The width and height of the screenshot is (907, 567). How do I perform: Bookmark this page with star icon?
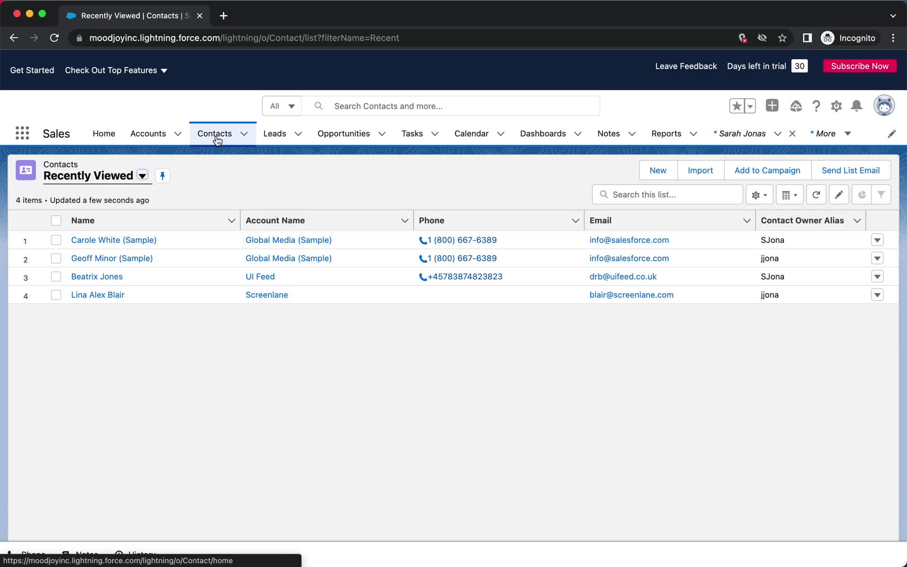point(782,38)
